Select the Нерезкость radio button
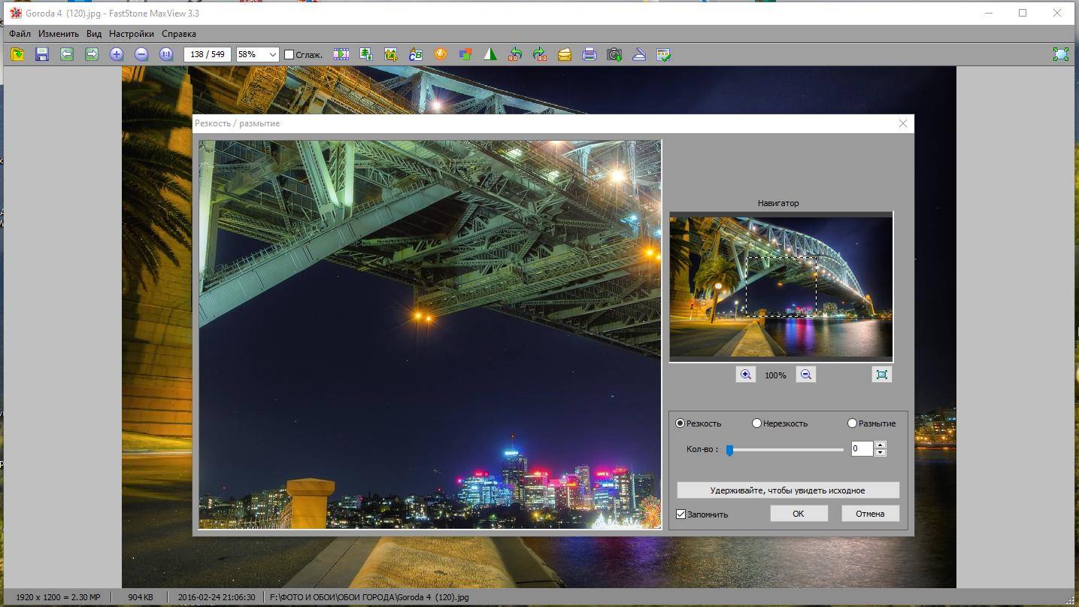The image size is (1079, 607). tap(757, 423)
